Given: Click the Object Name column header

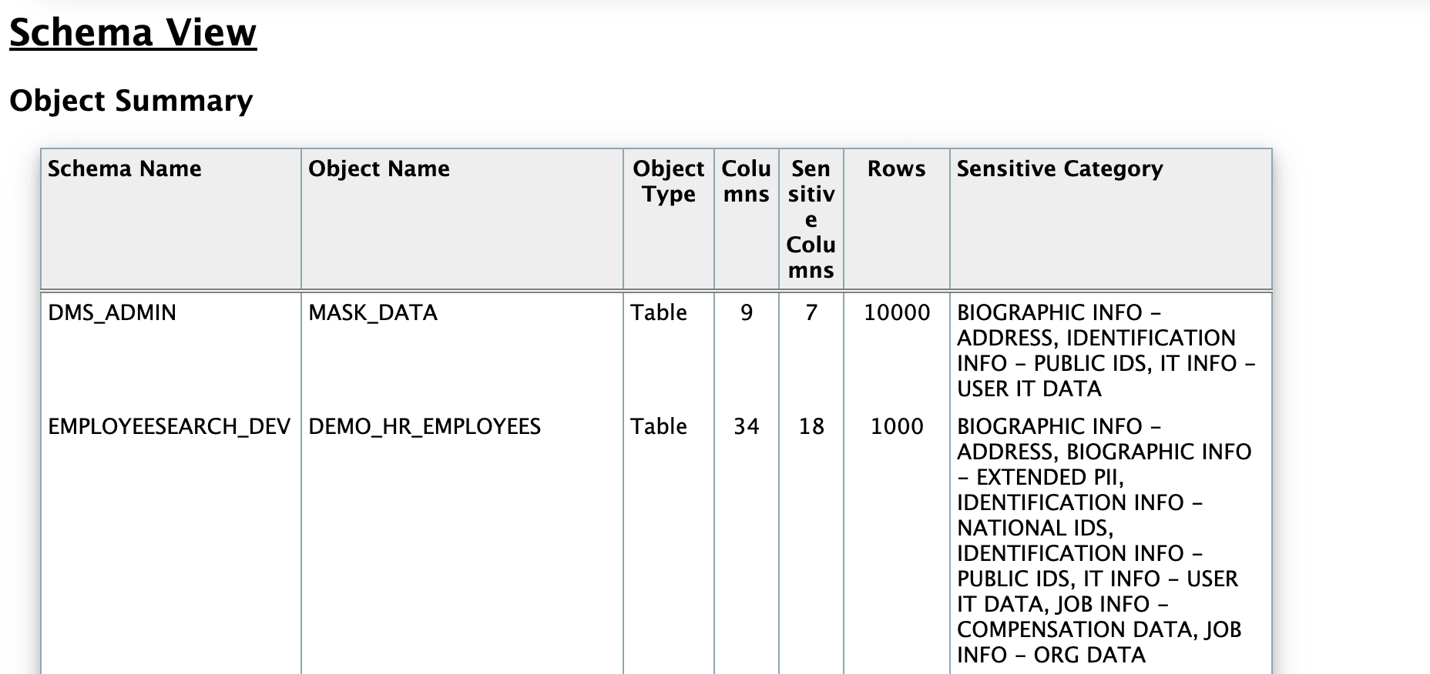Looking at the screenshot, I should point(379,168).
